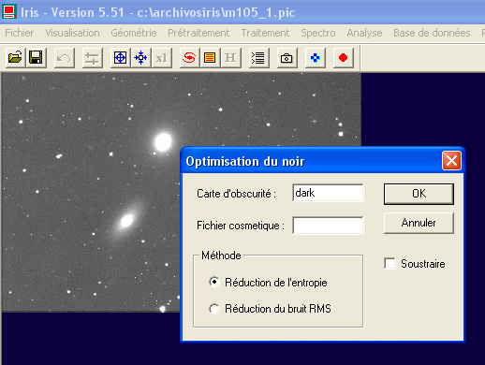
Task: Open the Analyse menu
Action: pyautogui.click(x=364, y=33)
